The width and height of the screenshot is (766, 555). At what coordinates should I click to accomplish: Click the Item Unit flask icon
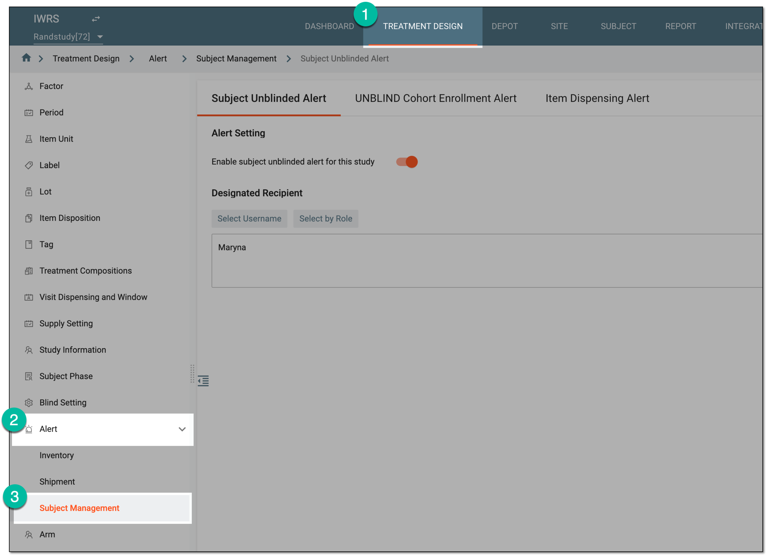pos(29,139)
